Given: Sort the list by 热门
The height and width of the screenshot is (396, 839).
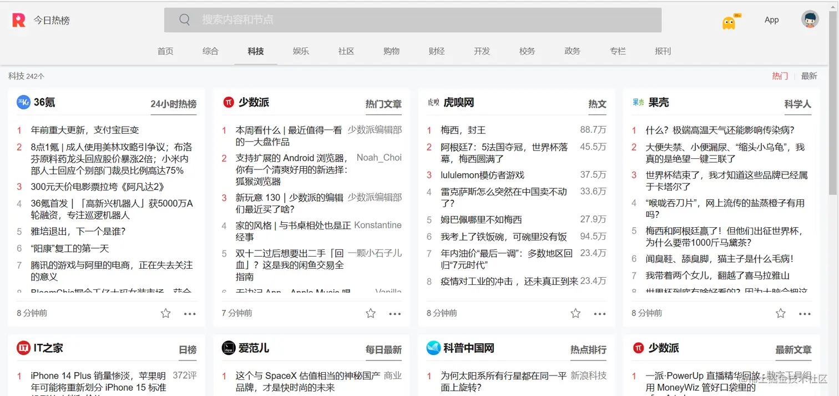Looking at the screenshot, I should tap(780, 76).
